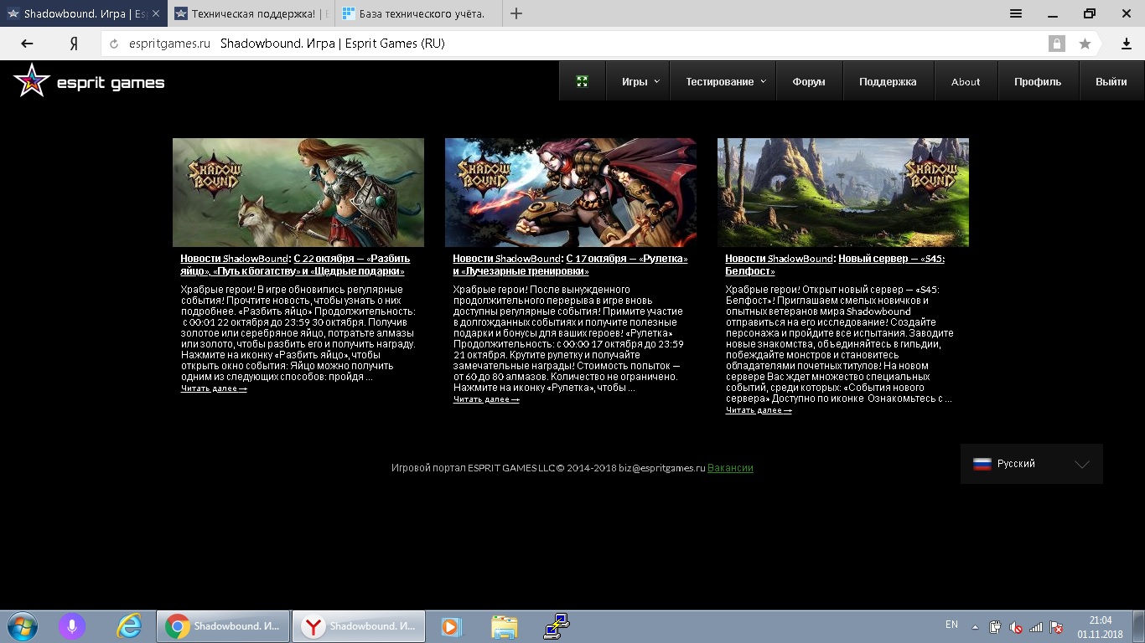Change the EN input language indicator
This screenshot has height=643, width=1145.
click(951, 625)
